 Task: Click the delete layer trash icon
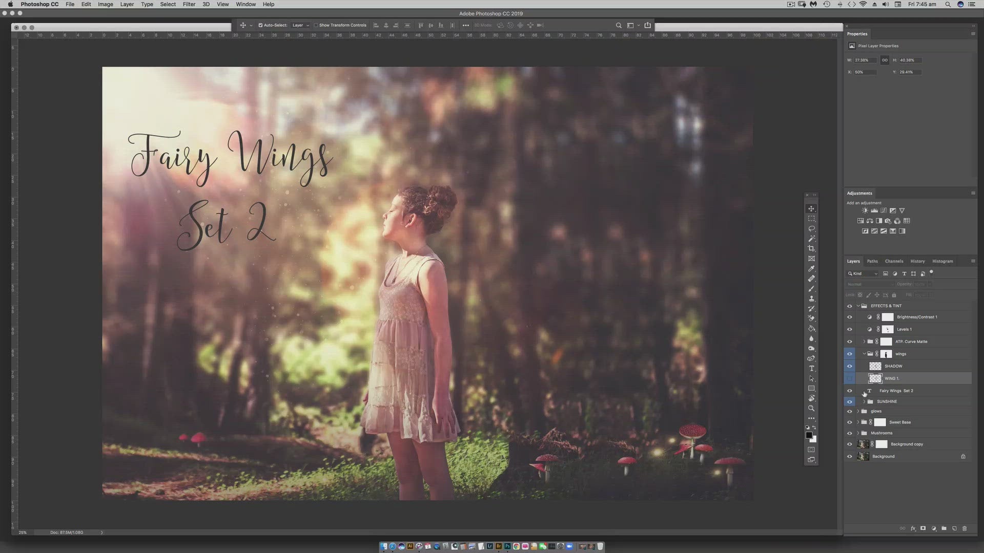[965, 528]
